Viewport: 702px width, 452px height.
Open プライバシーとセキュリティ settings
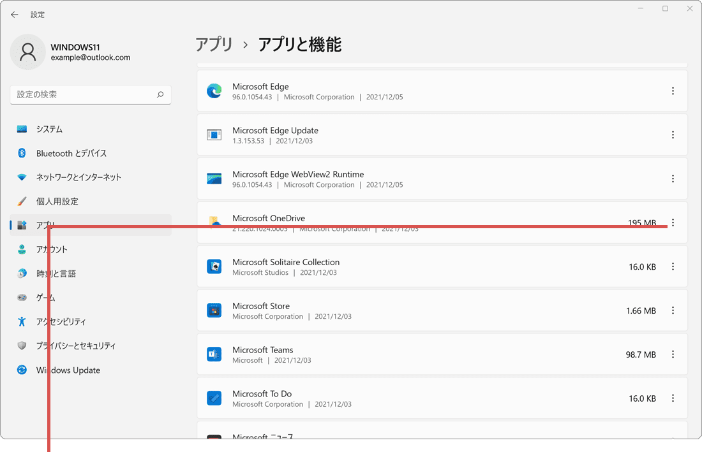tap(91, 346)
